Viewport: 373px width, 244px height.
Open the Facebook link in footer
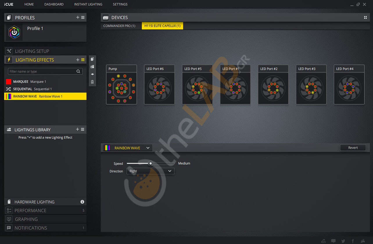pos(353,241)
